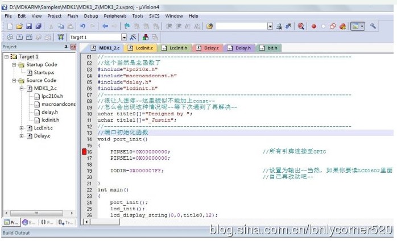Build target files with the Build icon
The image size is (397, 241).
click(x=19, y=37)
